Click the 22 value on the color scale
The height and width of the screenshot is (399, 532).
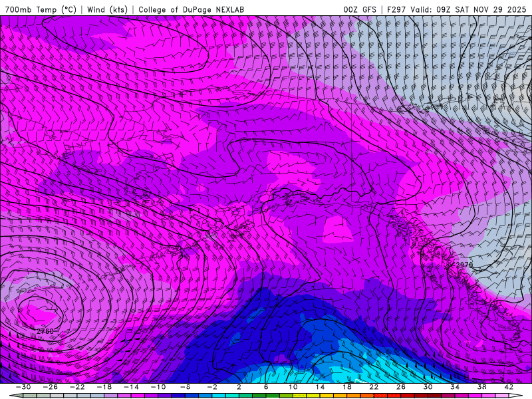click(374, 387)
